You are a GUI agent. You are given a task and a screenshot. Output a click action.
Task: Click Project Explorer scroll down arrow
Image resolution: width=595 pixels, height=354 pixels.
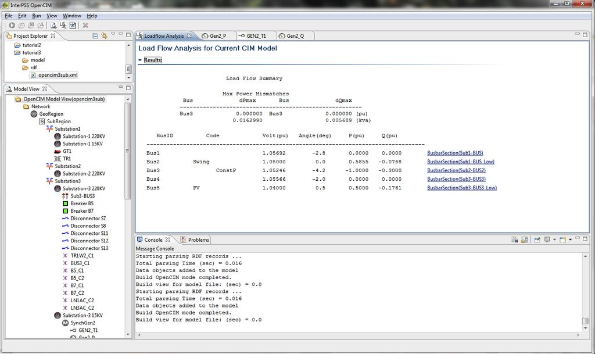coord(128,78)
